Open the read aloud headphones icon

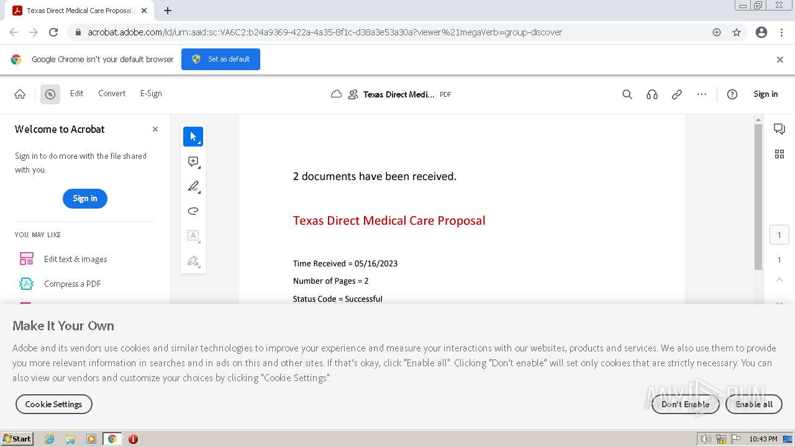point(652,94)
